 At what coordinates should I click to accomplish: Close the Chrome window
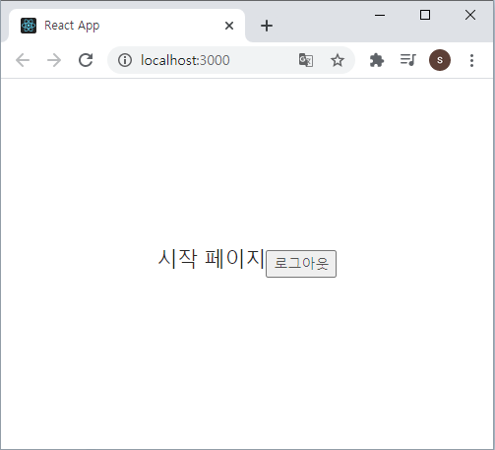470,15
